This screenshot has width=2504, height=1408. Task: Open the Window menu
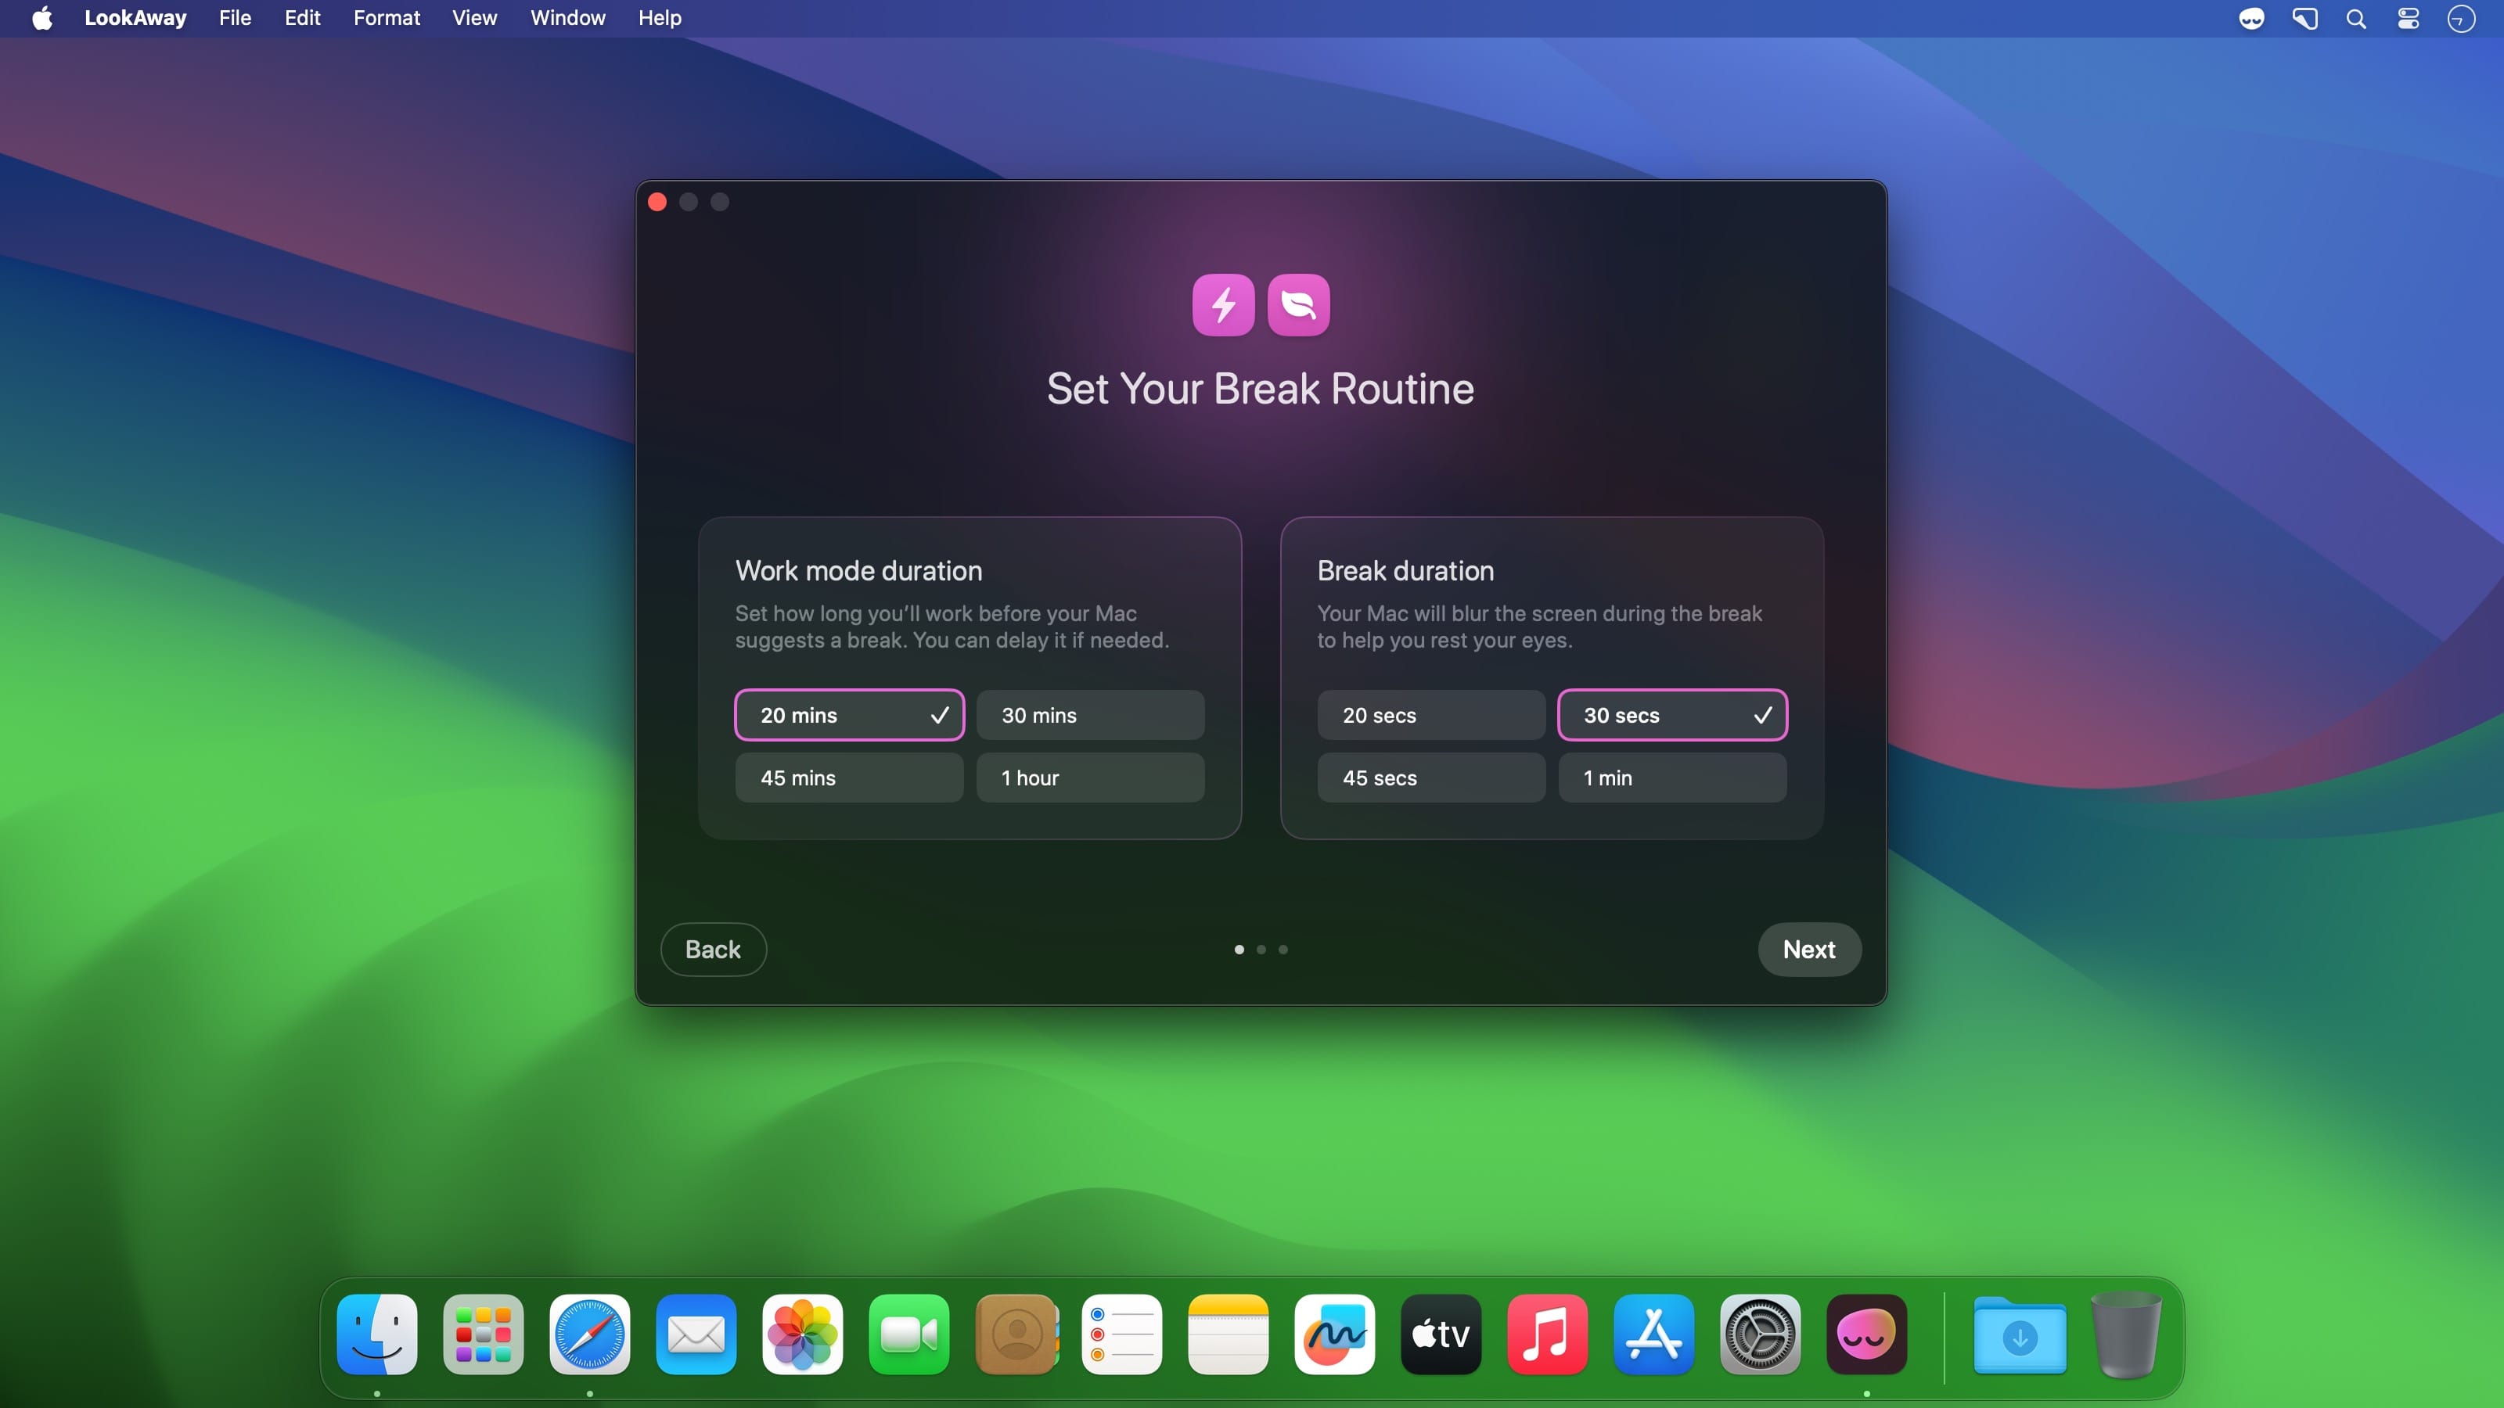point(567,19)
